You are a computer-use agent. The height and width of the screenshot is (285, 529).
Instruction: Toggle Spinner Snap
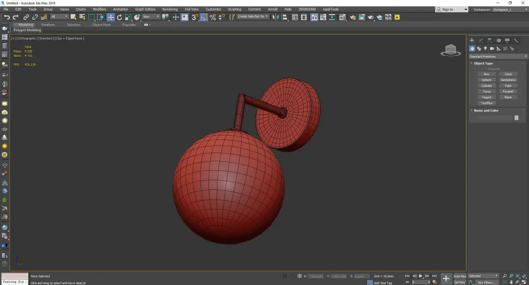222,17
